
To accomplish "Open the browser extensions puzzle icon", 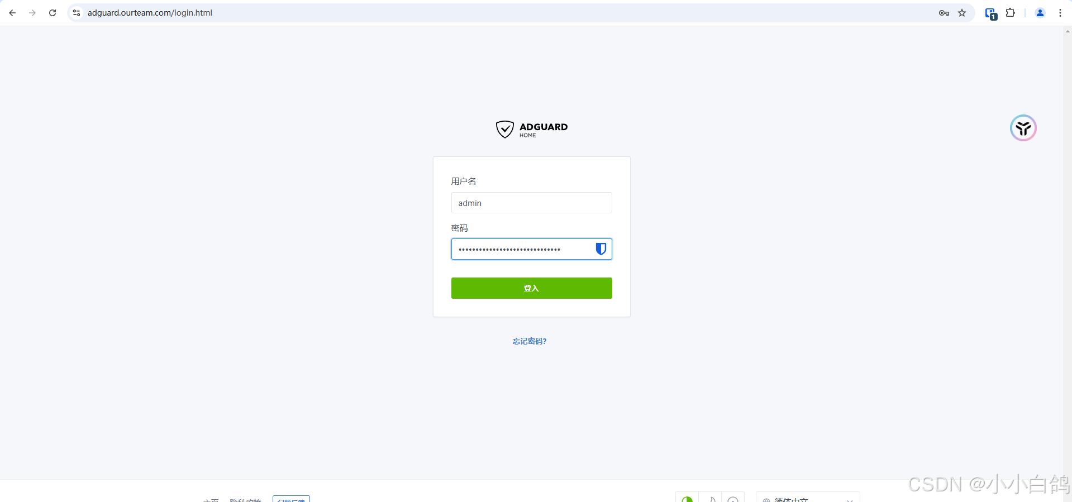I will (x=1010, y=13).
